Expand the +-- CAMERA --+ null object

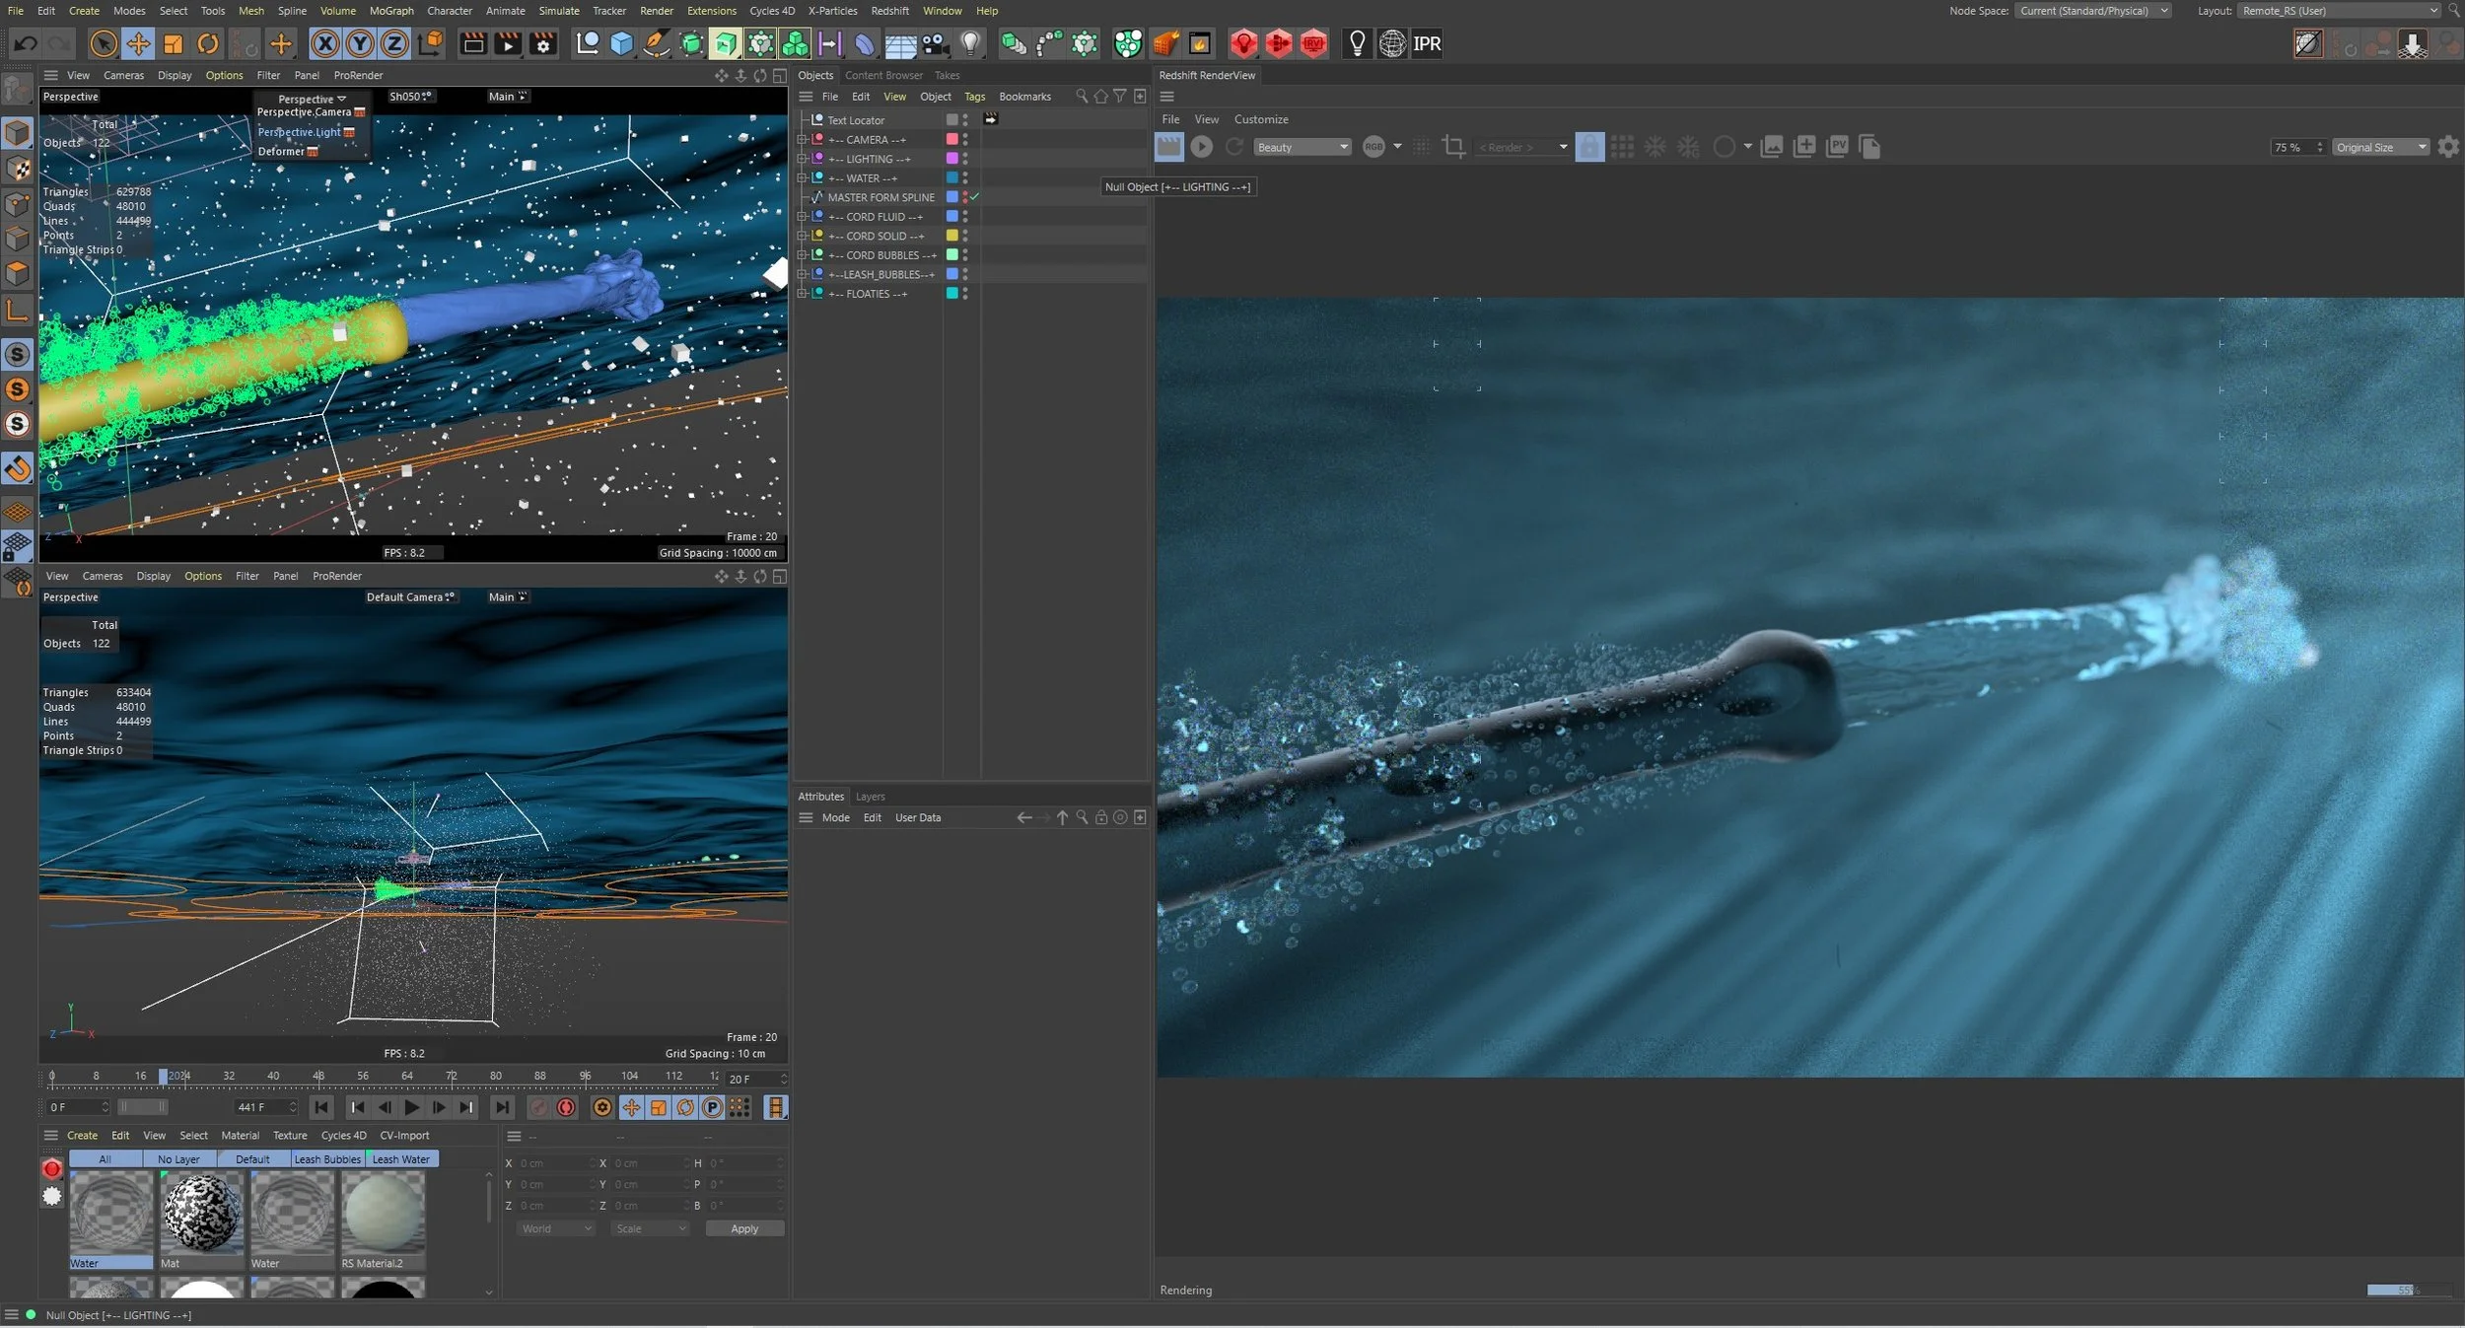click(x=802, y=140)
